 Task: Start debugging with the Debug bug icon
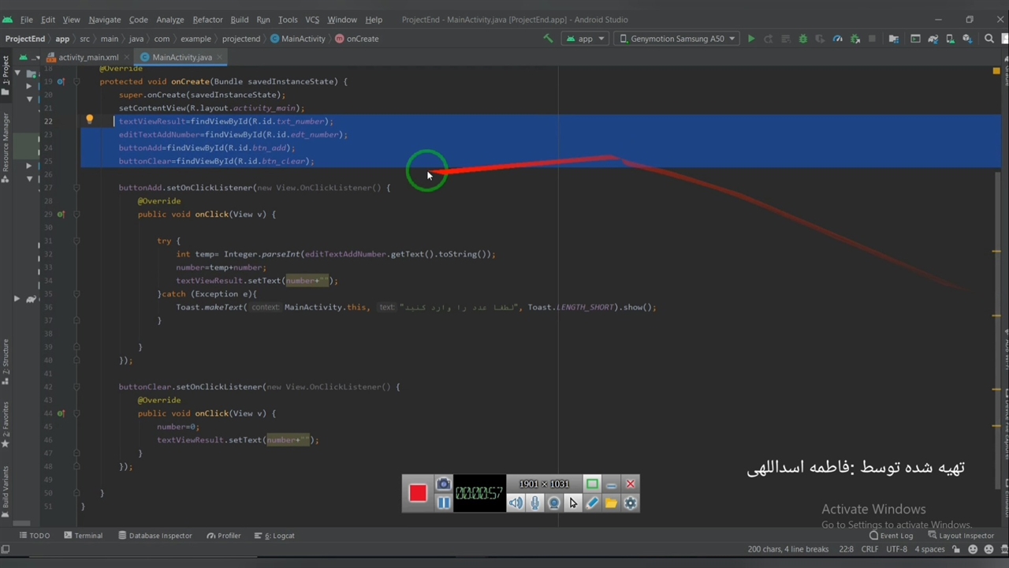click(802, 39)
